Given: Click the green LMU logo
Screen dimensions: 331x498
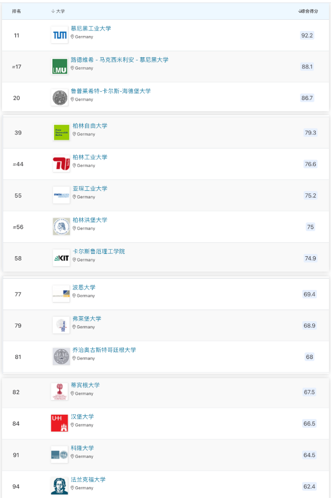Looking at the screenshot, I should pos(60,67).
